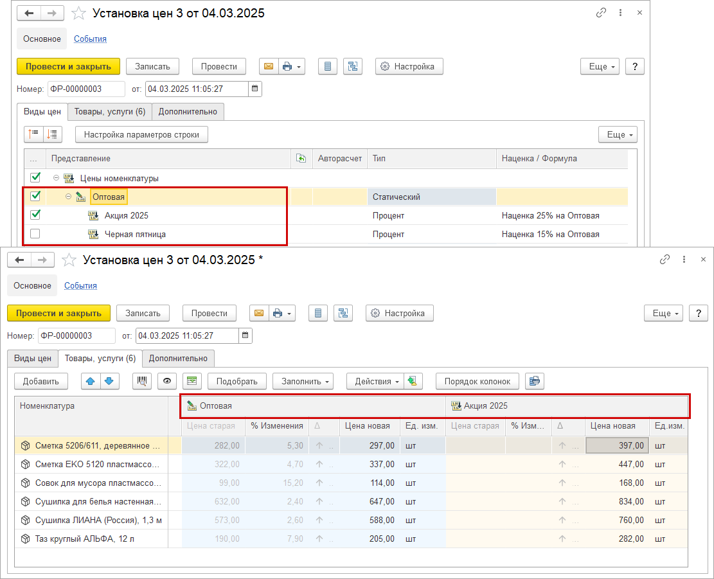Click the print icon next to Порядок колонок

point(534,381)
